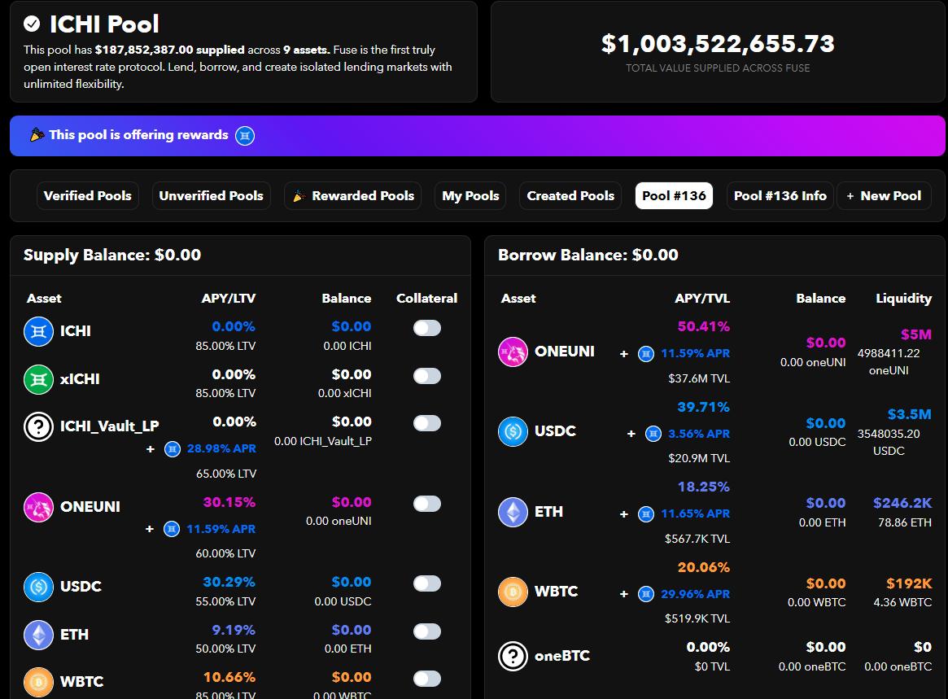Click the WBTC icon in borrow list
This screenshot has width=948, height=699.
point(513,592)
